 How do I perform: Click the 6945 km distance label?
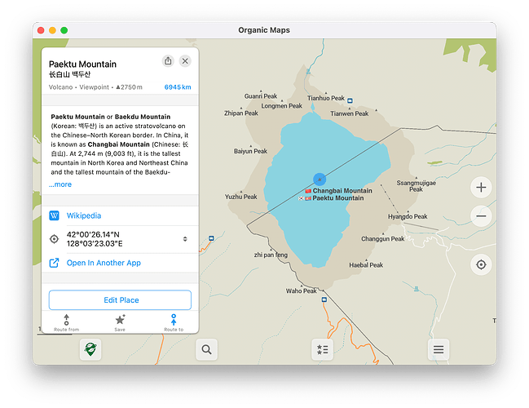click(x=178, y=87)
